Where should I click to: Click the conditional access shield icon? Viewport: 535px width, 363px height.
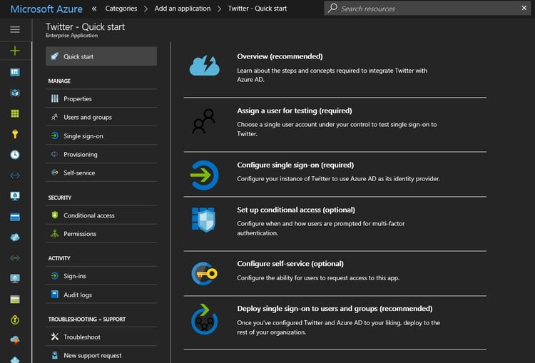204,220
